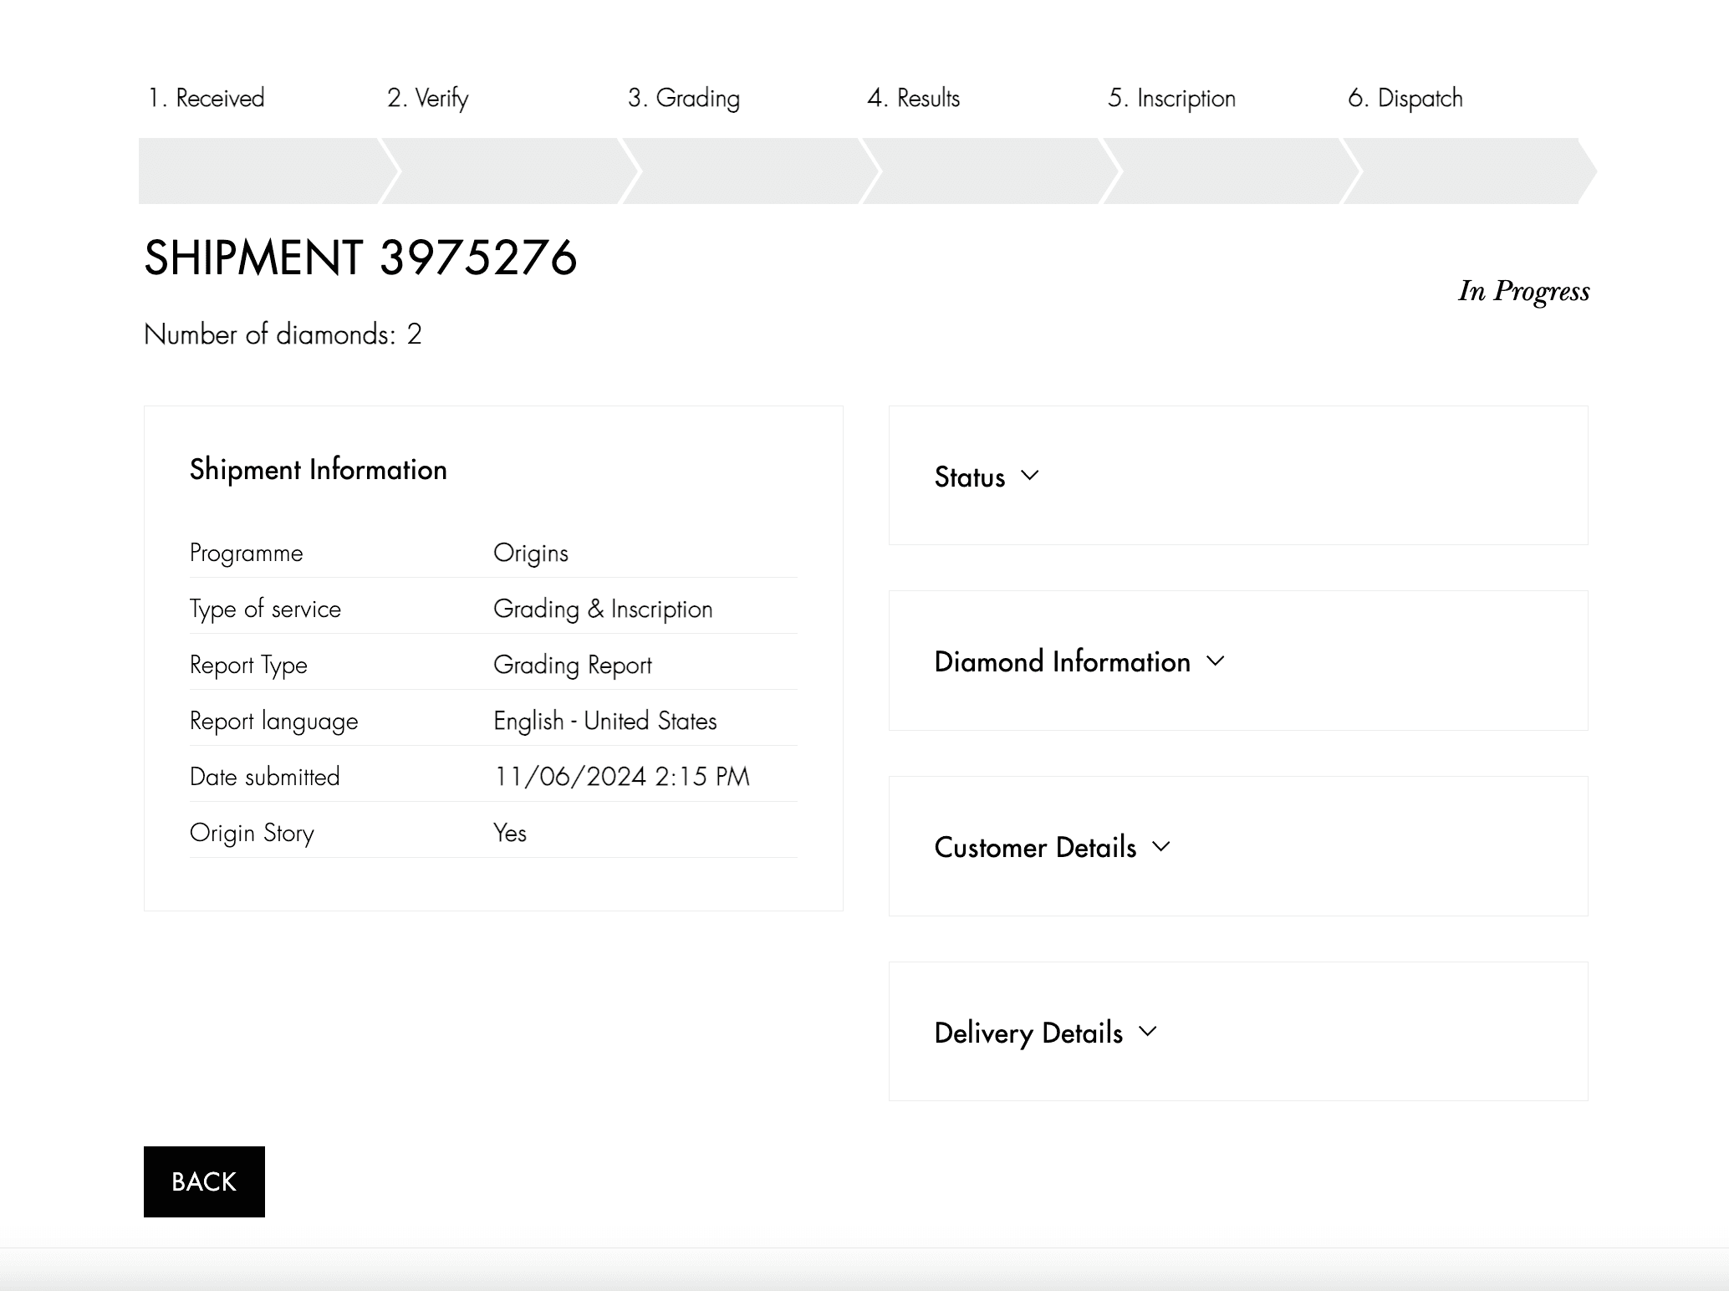Select the '3. Grading' step label
Viewport: 1729px width, 1291px height.
[x=683, y=99]
